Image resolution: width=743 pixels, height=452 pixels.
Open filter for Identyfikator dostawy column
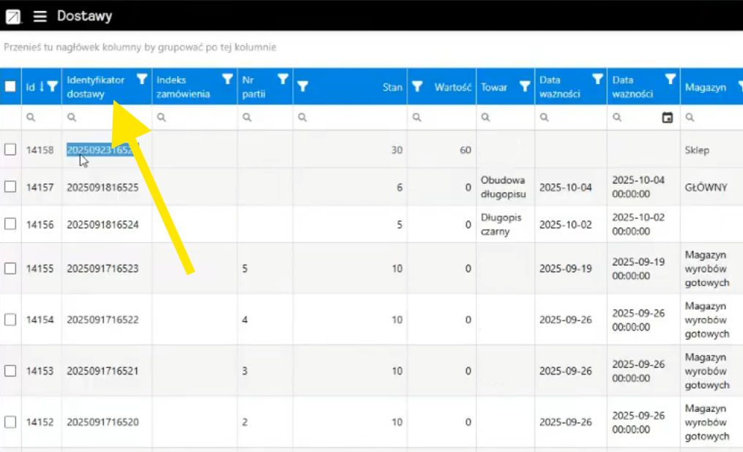coord(142,80)
